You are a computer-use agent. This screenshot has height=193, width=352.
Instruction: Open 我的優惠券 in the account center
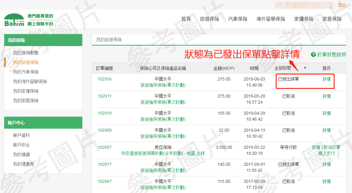pos(23,164)
